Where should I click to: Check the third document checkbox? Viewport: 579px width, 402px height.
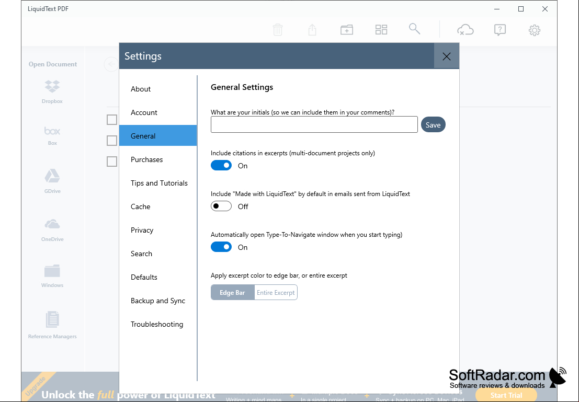tap(112, 162)
